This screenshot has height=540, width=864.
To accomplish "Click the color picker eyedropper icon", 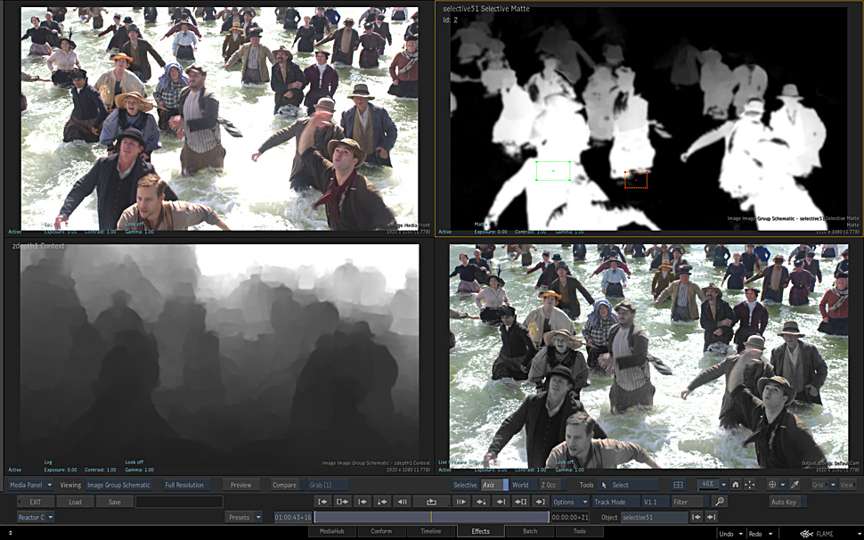I will pos(795,485).
